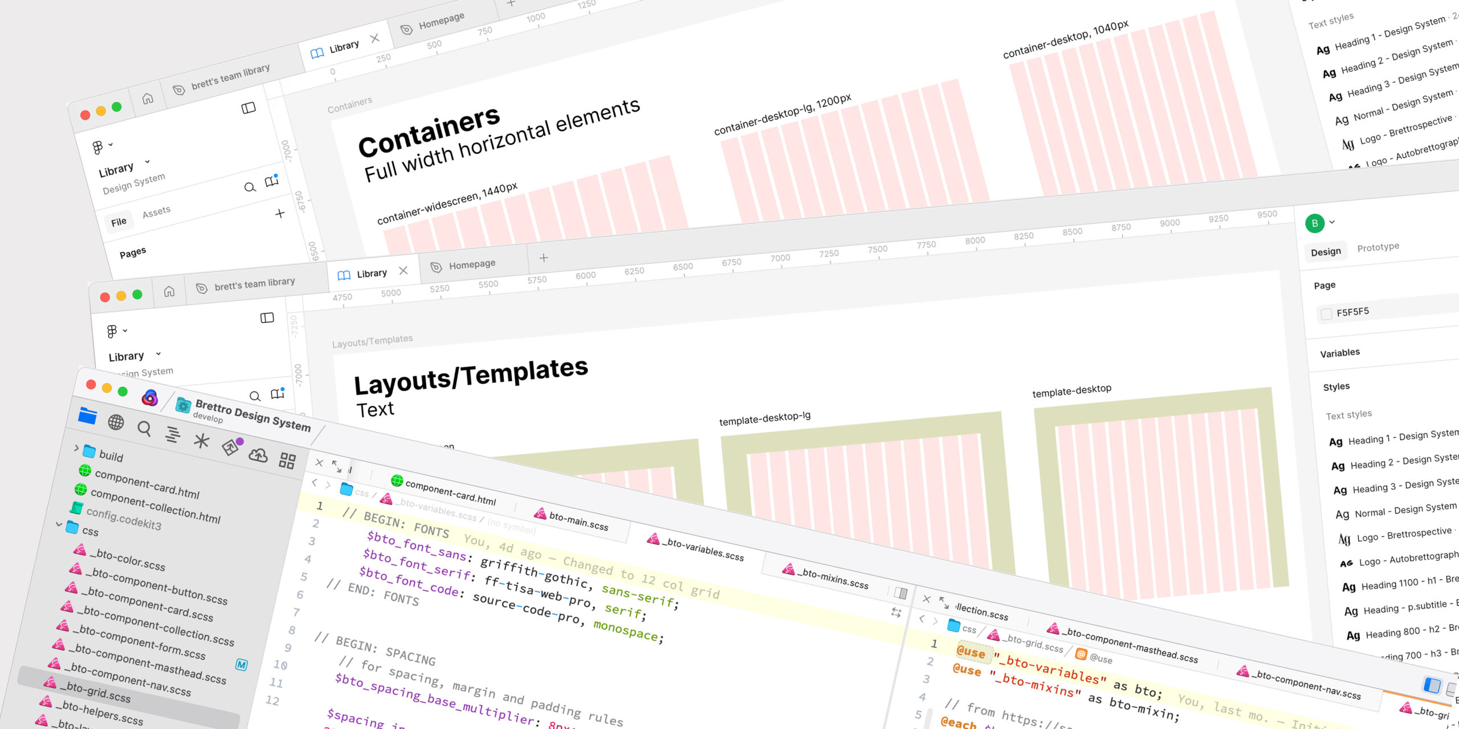Click the search icon in top Figma window sidebar
This screenshot has width=1459, height=729.
click(250, 187)
